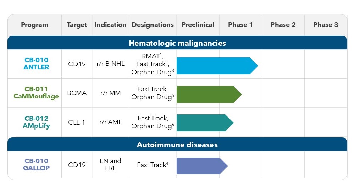
Task: Click the r/r B-NHL indication cell
Action: [x=110, y=64]
